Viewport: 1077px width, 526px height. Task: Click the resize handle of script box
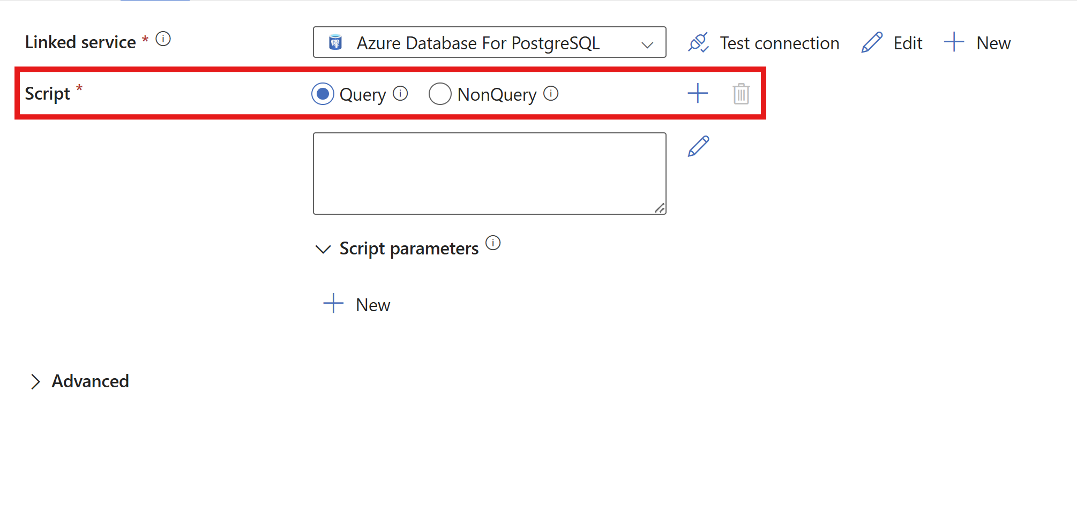(x=660, y=208)
